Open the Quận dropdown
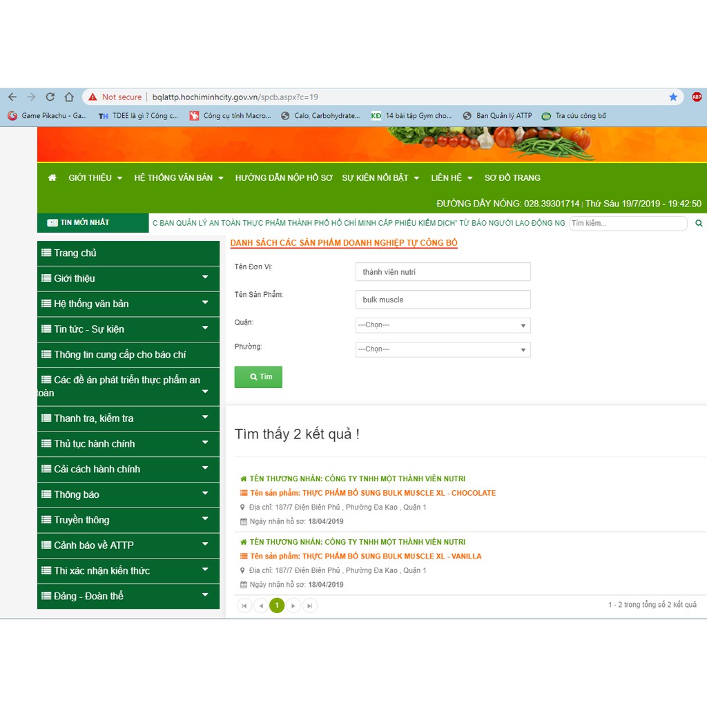 [x=443, y=325]
